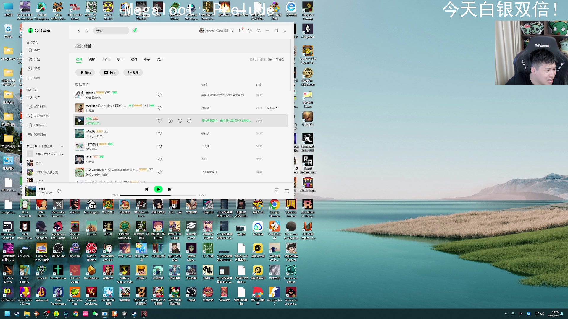Click the green music-recognition icon beside search

135,30
